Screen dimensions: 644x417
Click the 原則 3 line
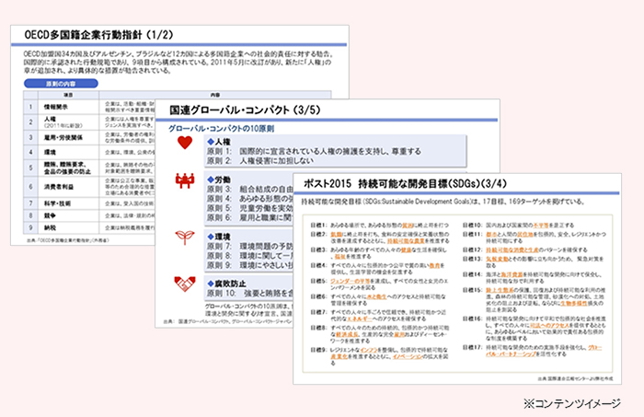point(249,189)
